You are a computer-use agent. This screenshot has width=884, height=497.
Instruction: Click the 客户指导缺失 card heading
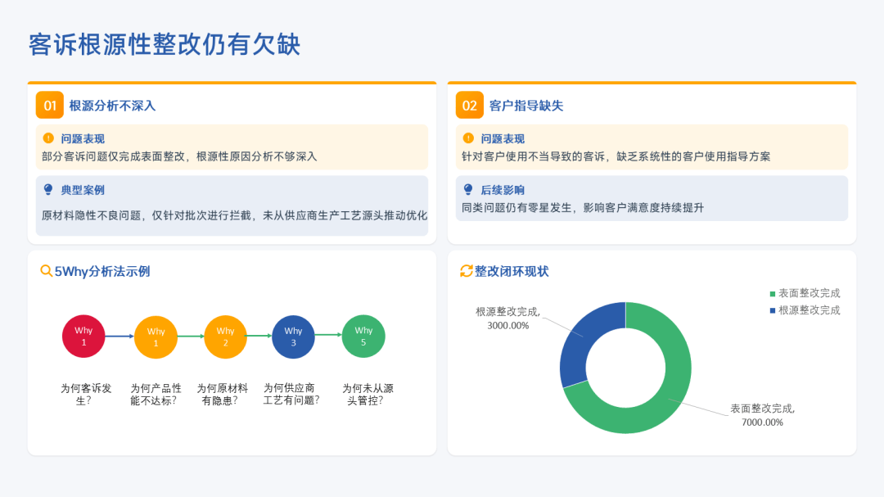click(x=526, y=106)
